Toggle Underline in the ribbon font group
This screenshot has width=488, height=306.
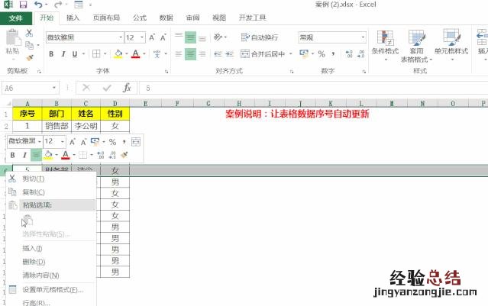pos(75,54)
